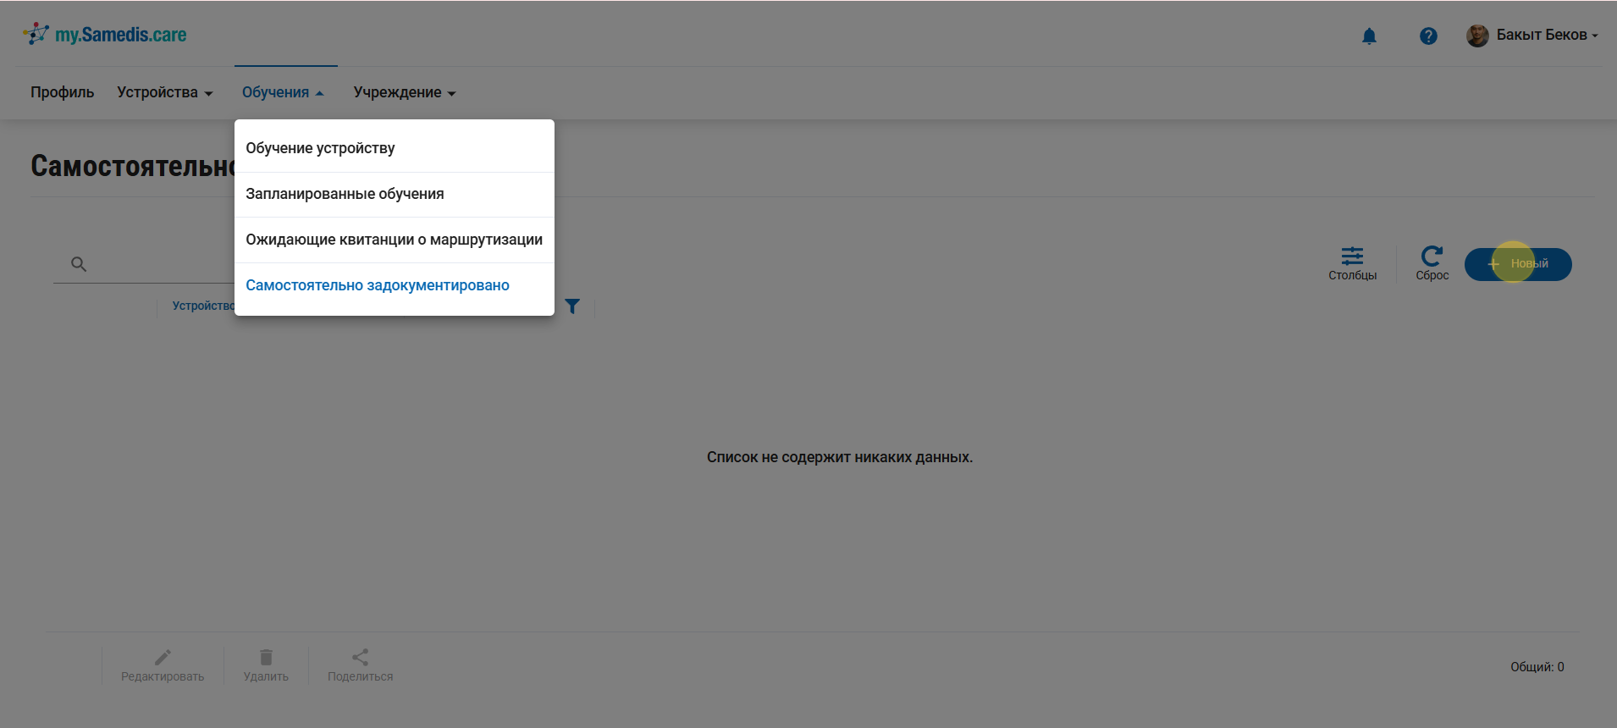Click the Удалить trash icon
1617x728 pixels.
click(266, 658)
